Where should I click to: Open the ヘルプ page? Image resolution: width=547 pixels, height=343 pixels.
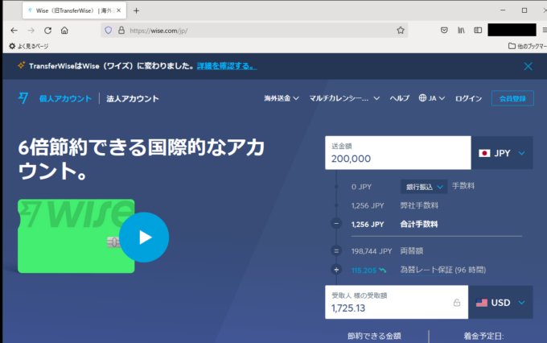400,98
